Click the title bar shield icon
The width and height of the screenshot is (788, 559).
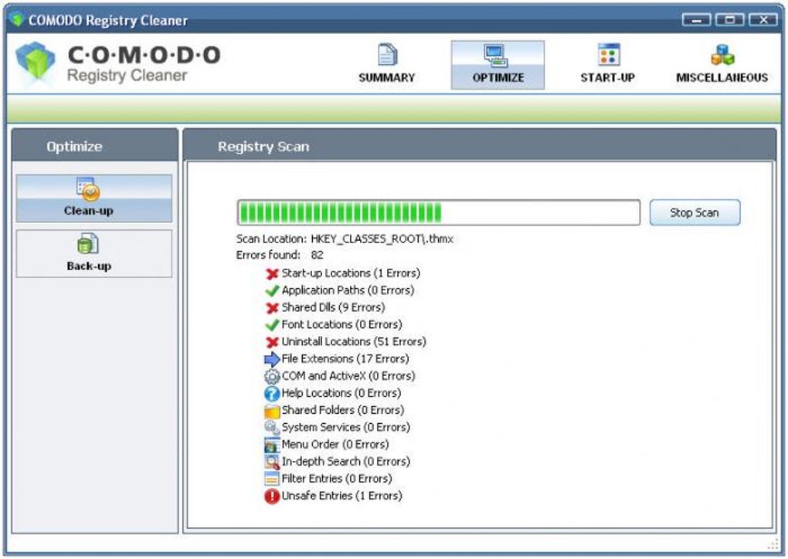[17, 19]
